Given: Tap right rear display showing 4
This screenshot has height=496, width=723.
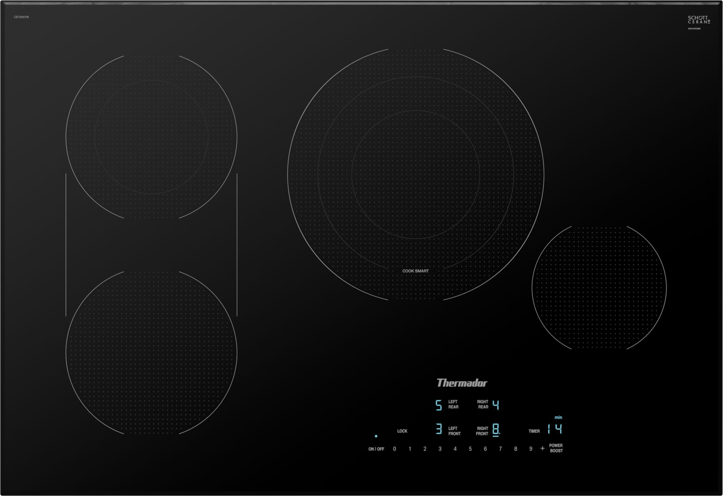Looking at the screenshot, I should (496, 405).
